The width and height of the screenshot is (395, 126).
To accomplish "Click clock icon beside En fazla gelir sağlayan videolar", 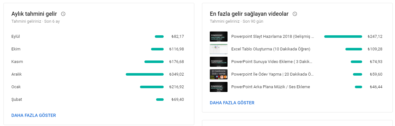I will [x=295, y=14].
